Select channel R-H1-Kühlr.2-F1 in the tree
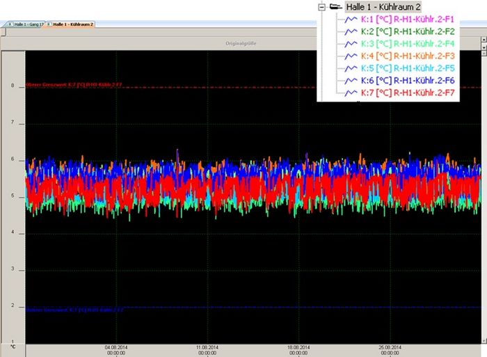This screenshot has height=357, width=487. point(408,19)
